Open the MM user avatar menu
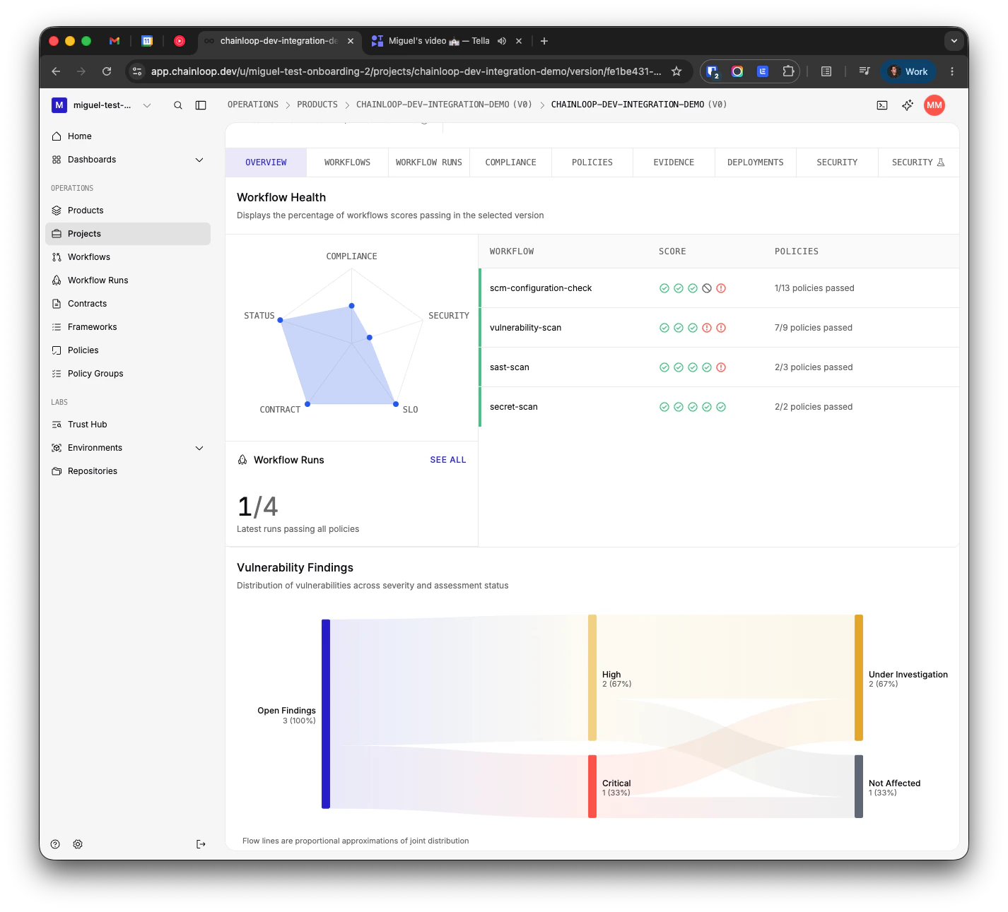1008x912 pixels. 934,105
